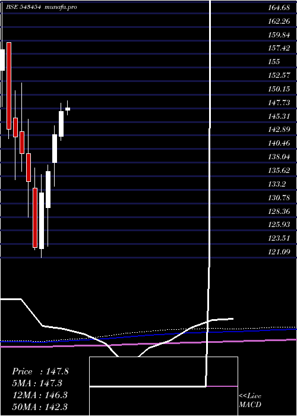Click the 5MA : 147.3 readout
297x416 pixels.
(37, 383)
